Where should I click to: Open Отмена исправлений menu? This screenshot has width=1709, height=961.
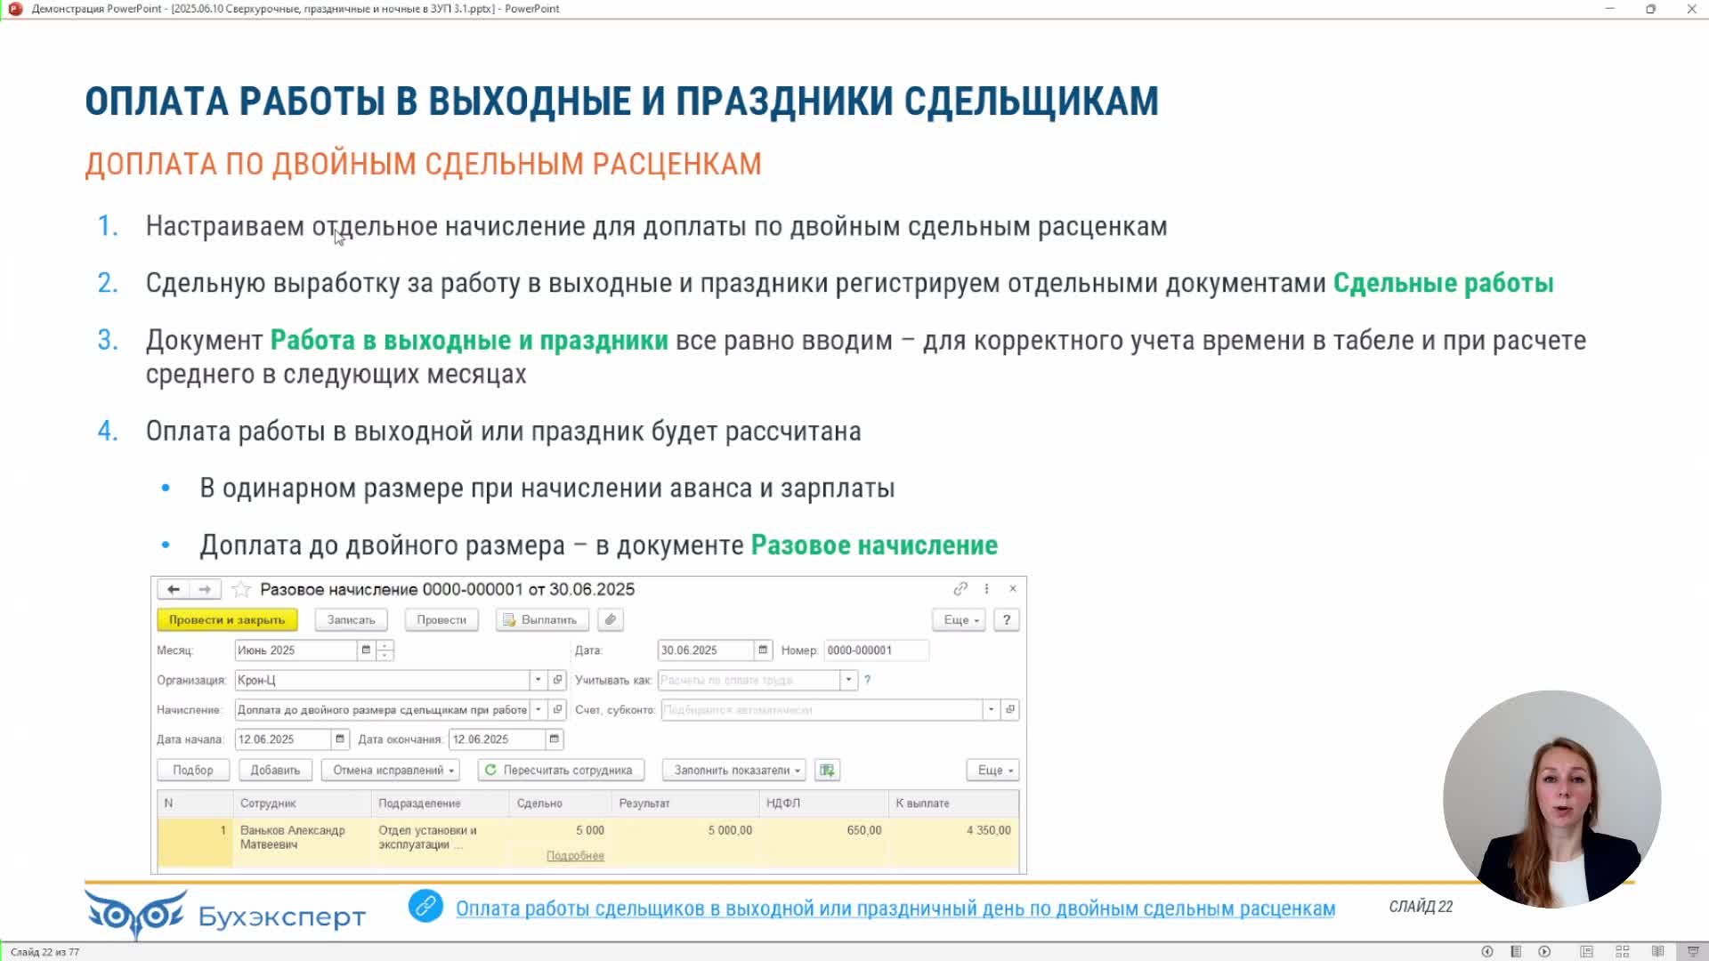click(393, 770)
